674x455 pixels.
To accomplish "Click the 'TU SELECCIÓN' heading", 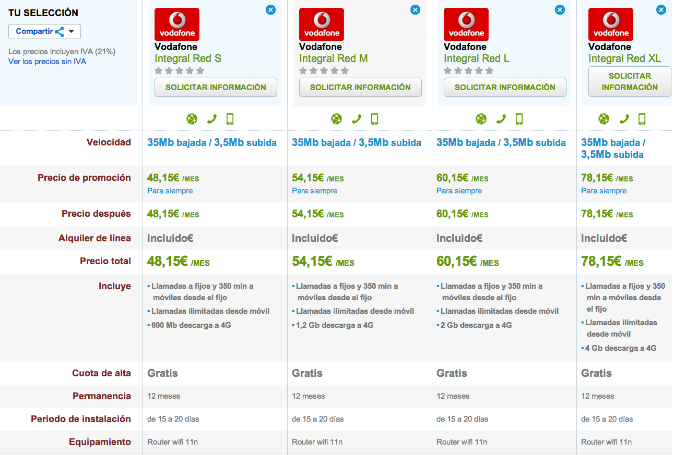I will (x=43, y=13).
